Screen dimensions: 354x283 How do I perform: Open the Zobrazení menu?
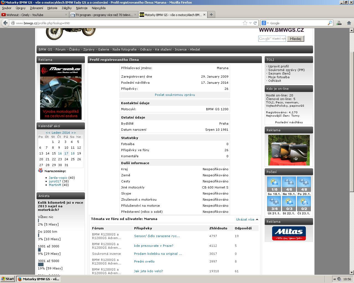point(37,8)
